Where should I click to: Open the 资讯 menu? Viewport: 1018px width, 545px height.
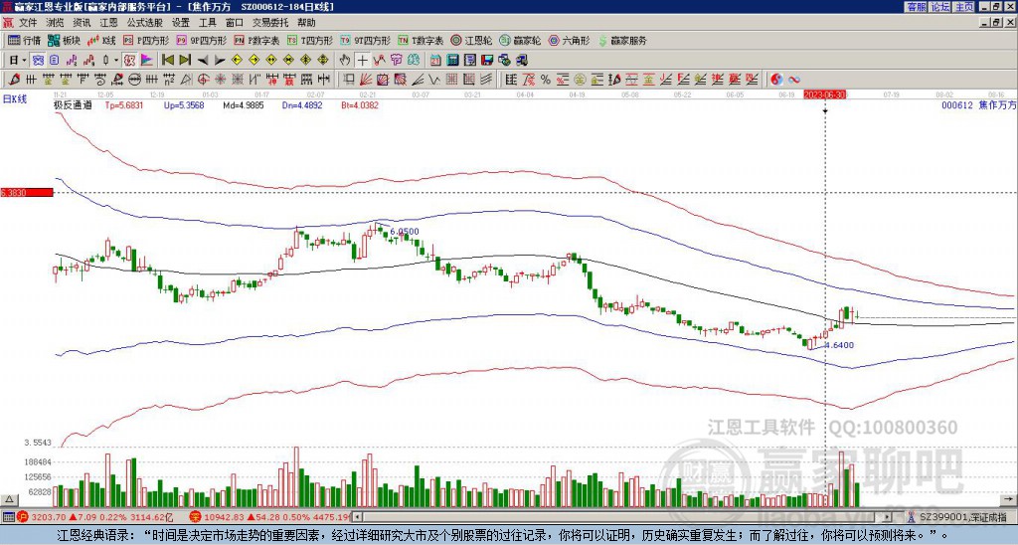82,23
